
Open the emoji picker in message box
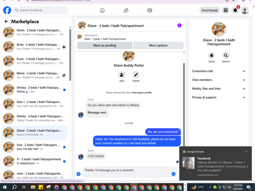click(173, 174)
